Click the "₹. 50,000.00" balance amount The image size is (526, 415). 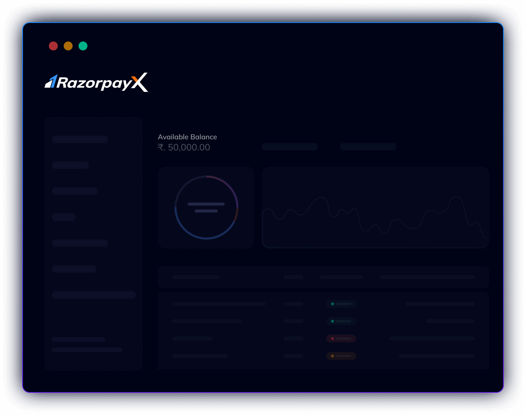tap(184, 147)
